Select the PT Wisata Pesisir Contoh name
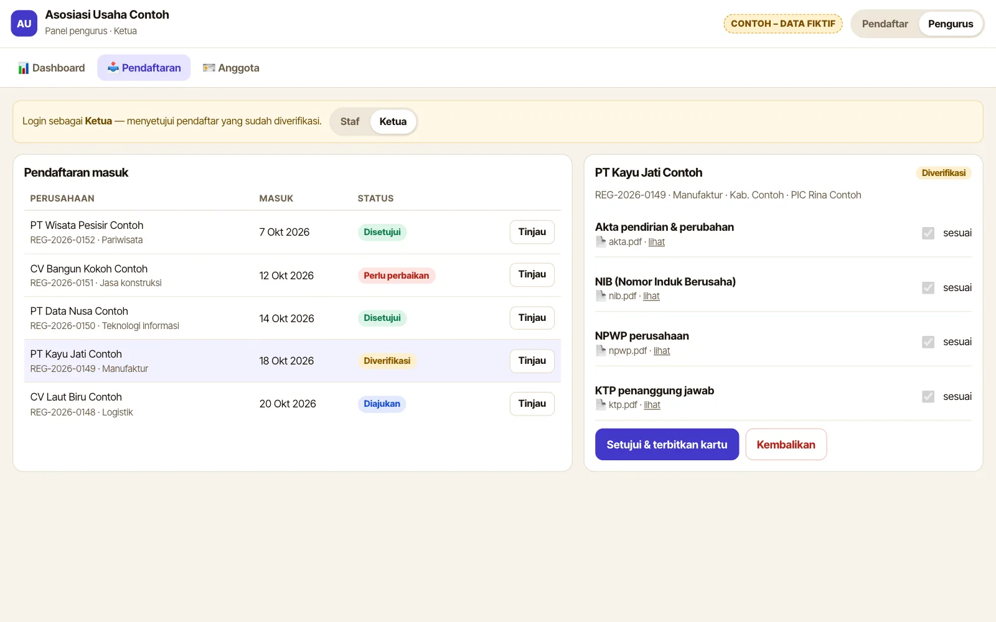996x622 pixels. coord(87,225)
